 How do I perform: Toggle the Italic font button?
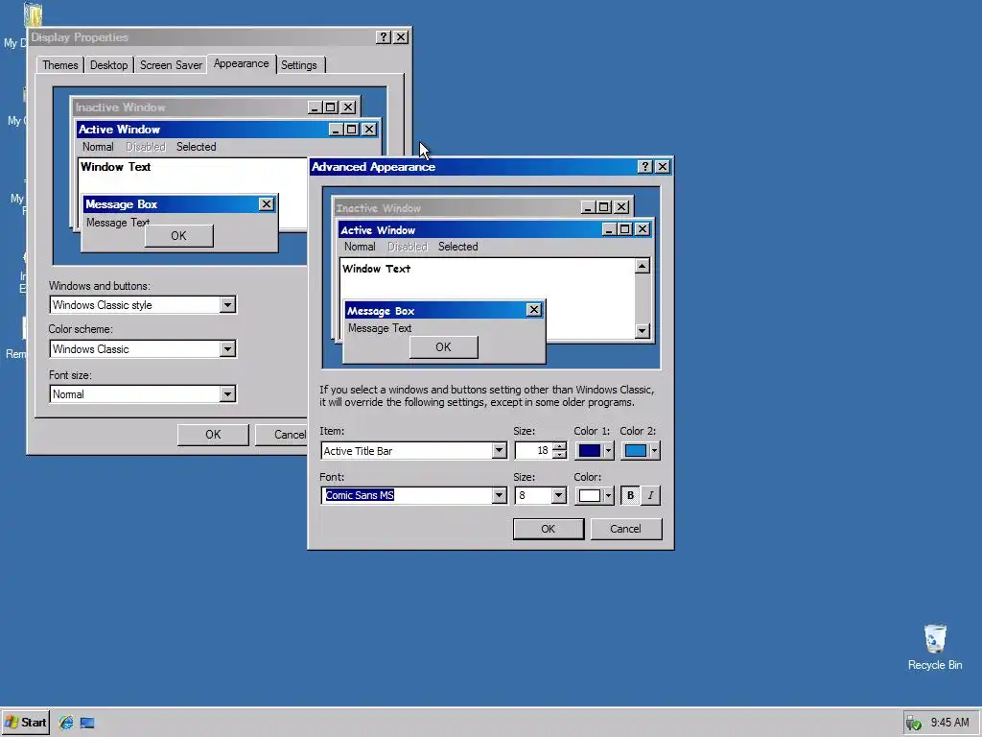pos(651,496)
